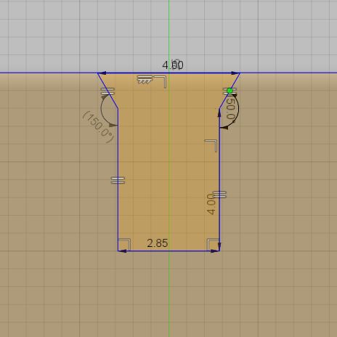337x337 pixels.
Task: Select the vertical 4.00 height dimension
Action: tap(211, 204)
